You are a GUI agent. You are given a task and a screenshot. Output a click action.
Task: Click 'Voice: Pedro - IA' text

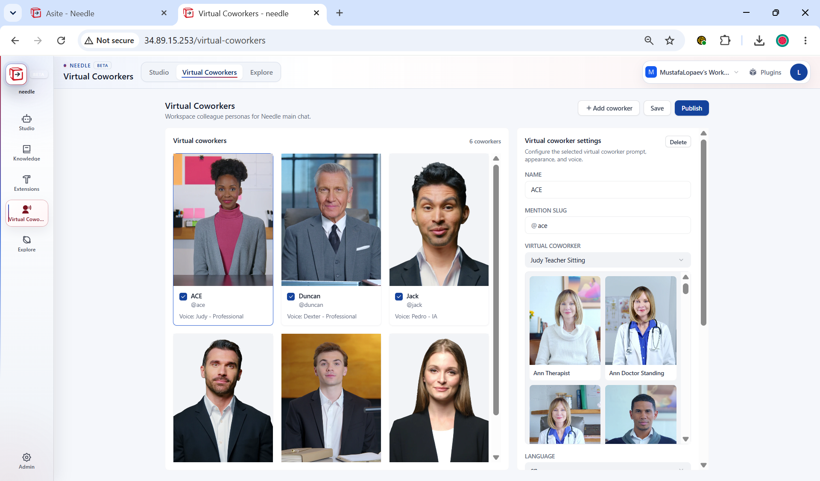tap(416, 316)
